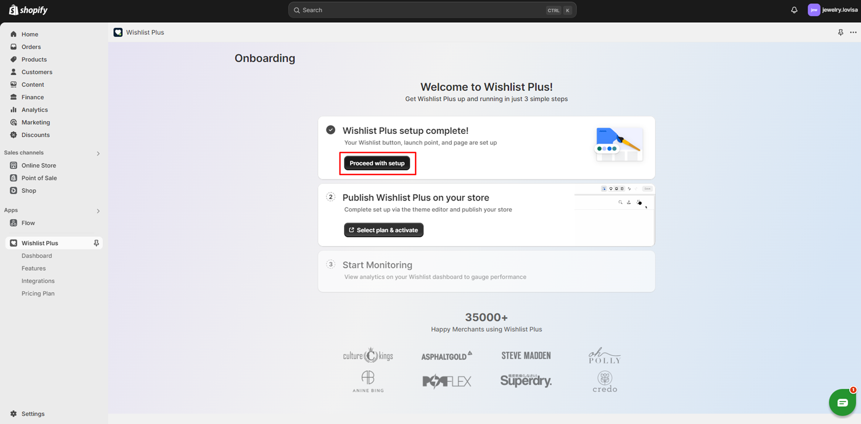The image size is (861, 424).
Task: Click the Finance icon in sidebar
Action: pyautogui.click(x=14, y=97)
